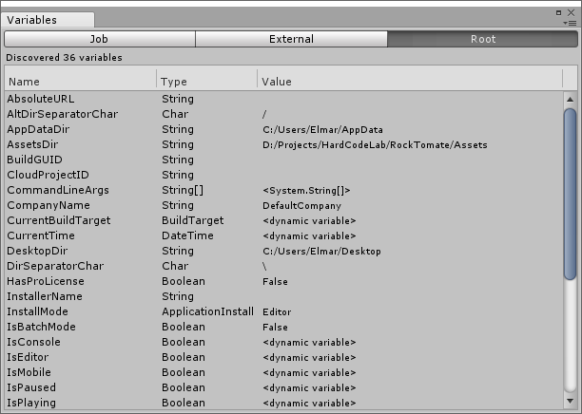
Task: Select the CommandLineArgs variable
Action: click(x=57, y=190)
